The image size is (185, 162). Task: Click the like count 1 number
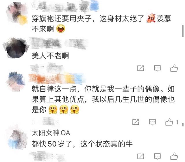pyautogui.click(x=177, y=122)
